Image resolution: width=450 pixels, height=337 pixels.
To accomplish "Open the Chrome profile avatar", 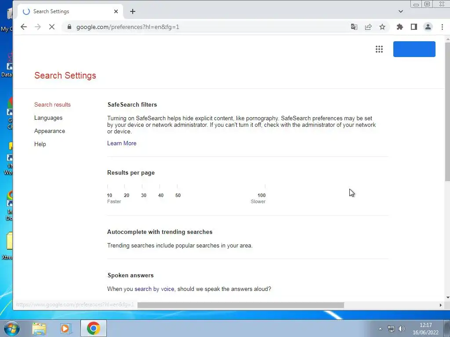I will [428, 27].
